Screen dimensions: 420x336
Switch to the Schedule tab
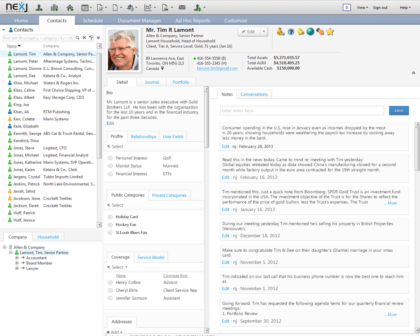coord(93,20)
